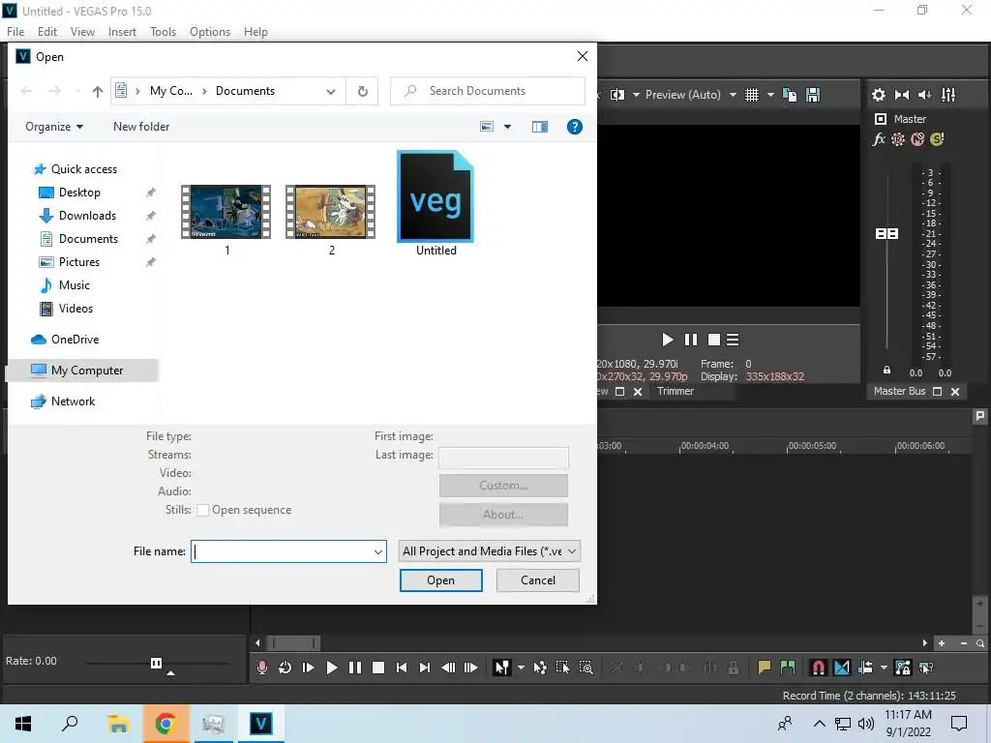Image resolution: width=991 pixels, height=743 pixels.
Task: Click the Record microphone button in transport bar
Action: (261, 668)
